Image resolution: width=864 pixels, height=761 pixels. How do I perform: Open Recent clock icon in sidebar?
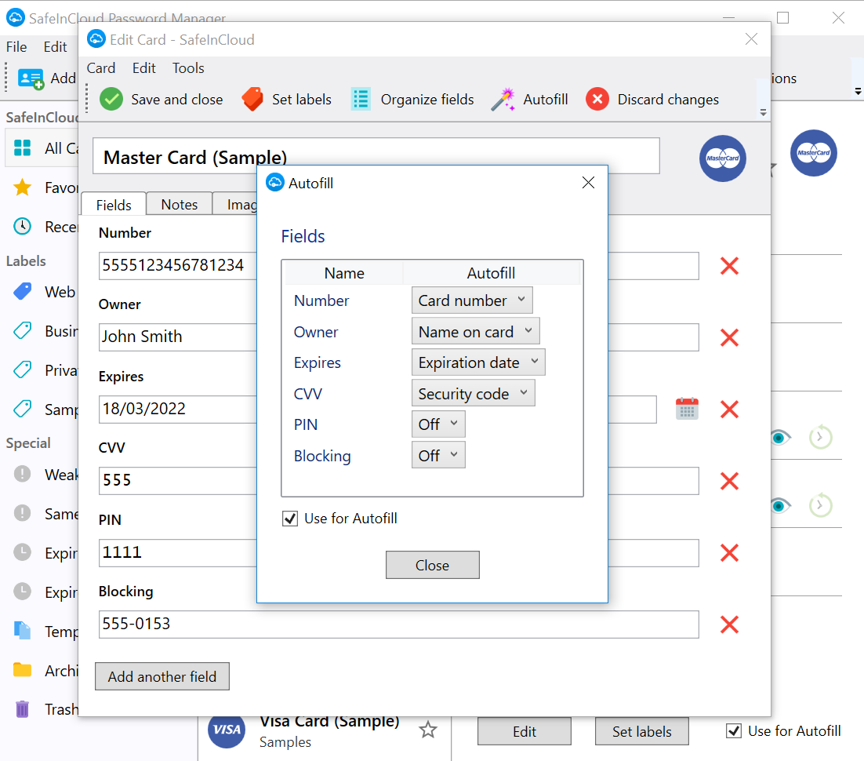tap(23, 226)
